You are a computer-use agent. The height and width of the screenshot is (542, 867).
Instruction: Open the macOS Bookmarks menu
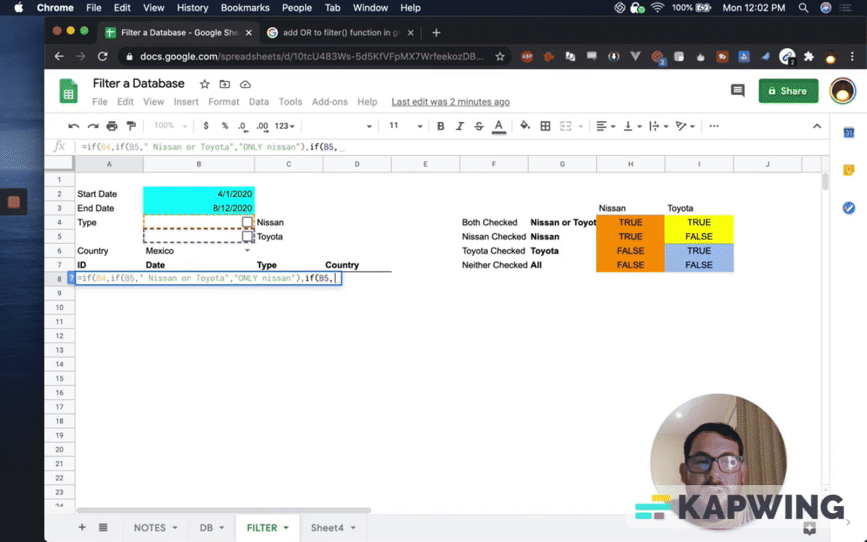click(x=244, y=8)
